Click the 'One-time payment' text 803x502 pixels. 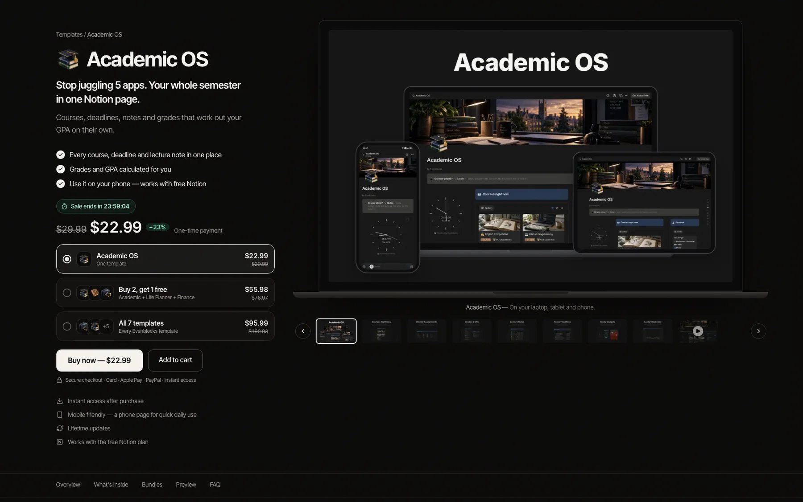point(198,231)
